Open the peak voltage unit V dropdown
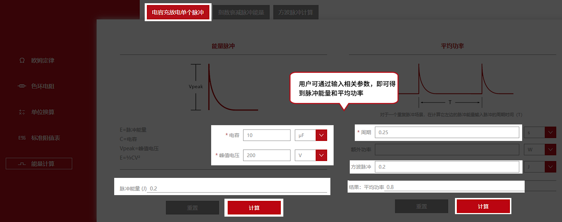Screen dimensions: 562x222 (321, 155)
